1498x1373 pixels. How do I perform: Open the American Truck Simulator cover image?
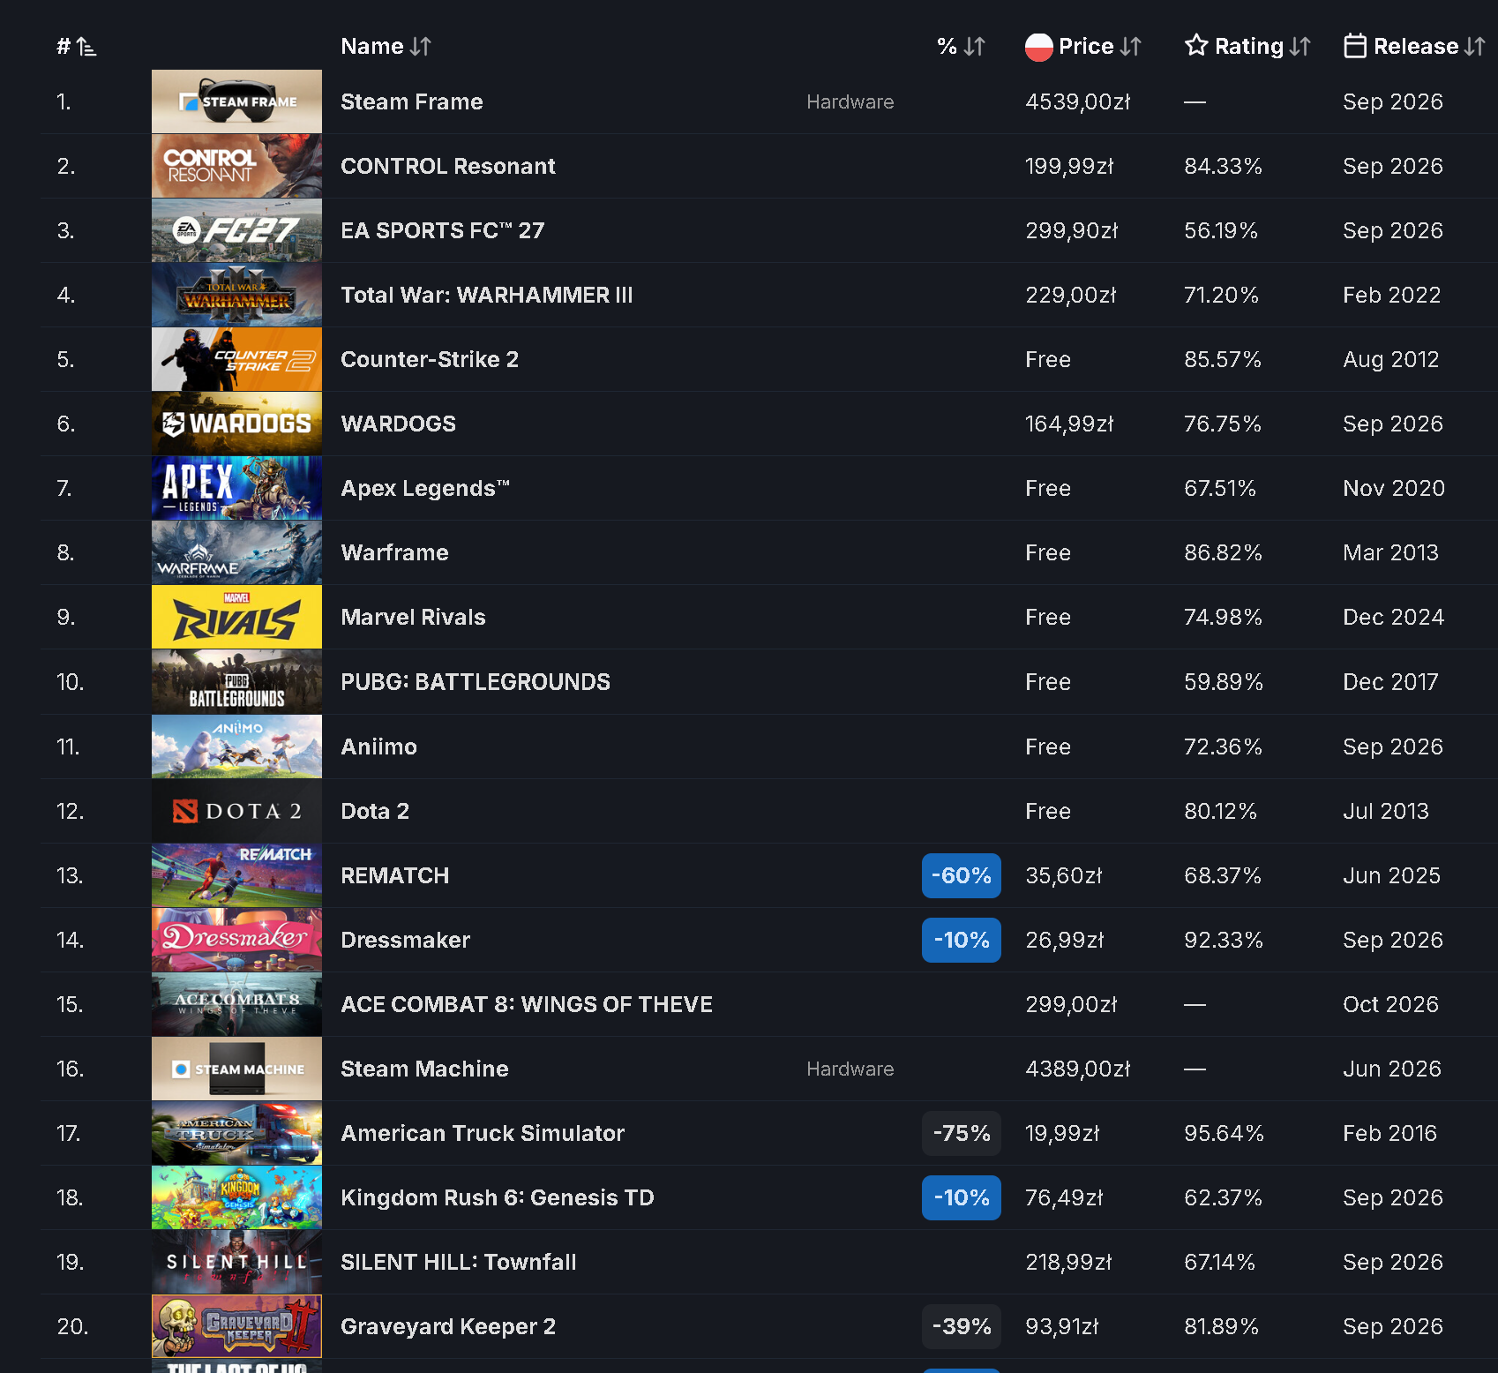[236, 1133]
